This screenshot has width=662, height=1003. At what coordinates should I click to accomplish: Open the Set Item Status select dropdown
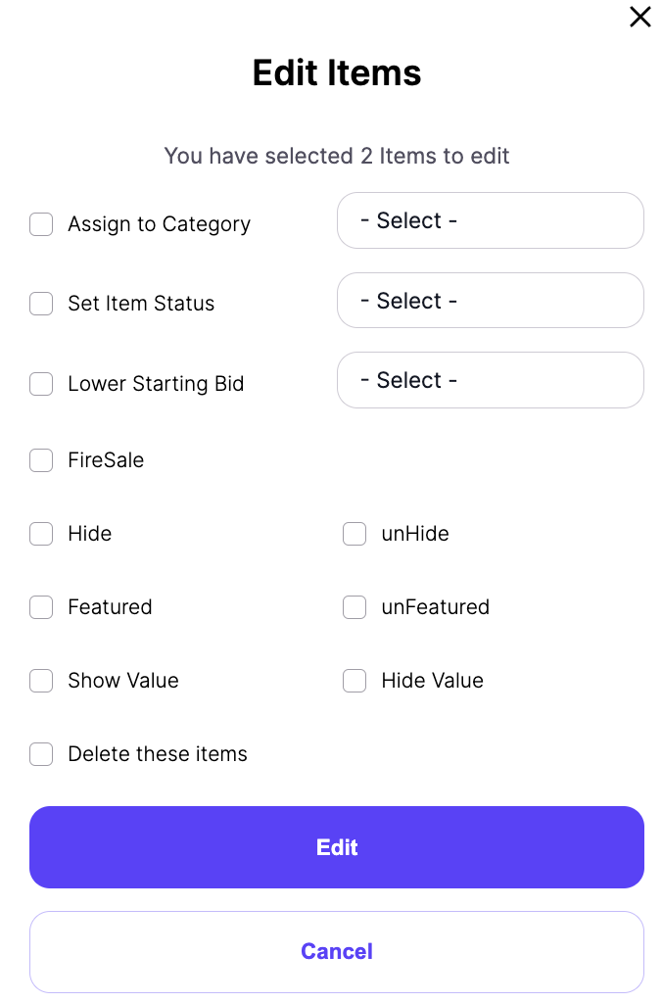(x=490, y=301)
